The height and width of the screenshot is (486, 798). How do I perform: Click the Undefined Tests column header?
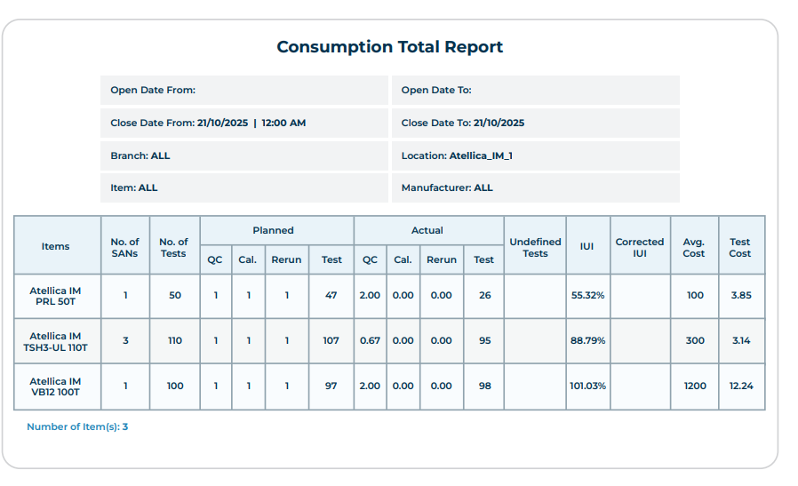[535, 247]
